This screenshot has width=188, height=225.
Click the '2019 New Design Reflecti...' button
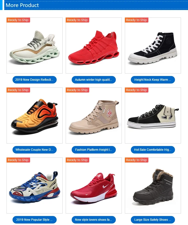pos(35,80)
